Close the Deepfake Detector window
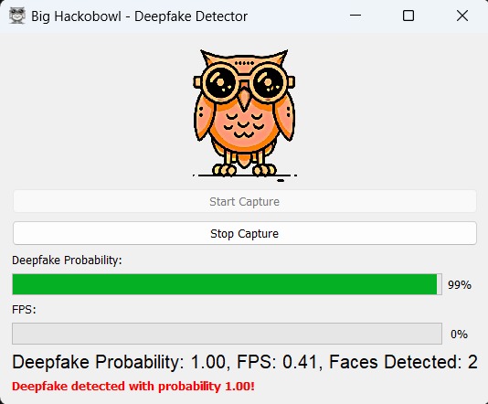 coord(462,16)
